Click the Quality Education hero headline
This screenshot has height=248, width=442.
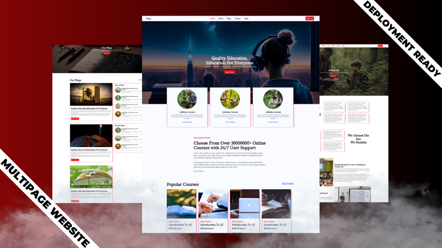[x=229, y=61]
